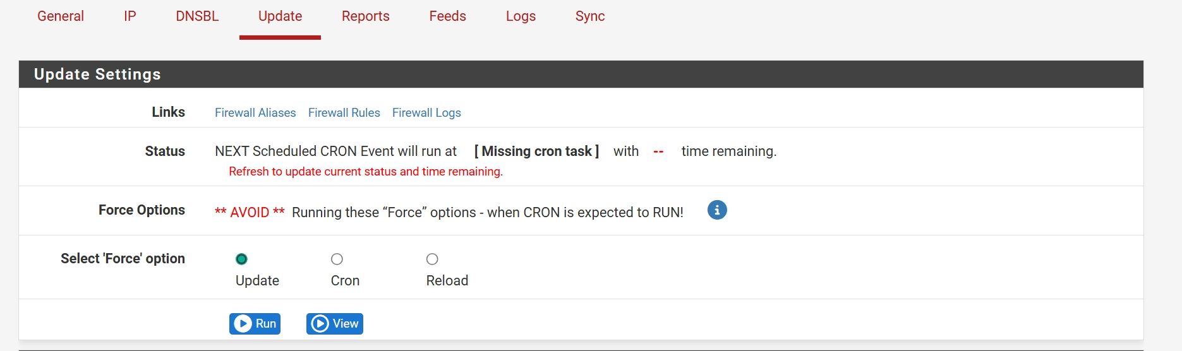Image resolution: width=1182 pixels, height=351 pixels.
Task: Open the General tab
Action: 61,16
